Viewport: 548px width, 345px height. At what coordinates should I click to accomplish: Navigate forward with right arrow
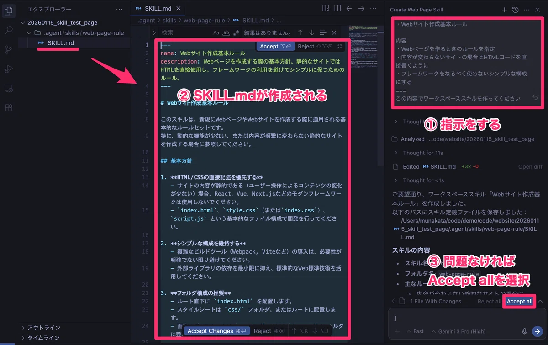coord(361,8)
